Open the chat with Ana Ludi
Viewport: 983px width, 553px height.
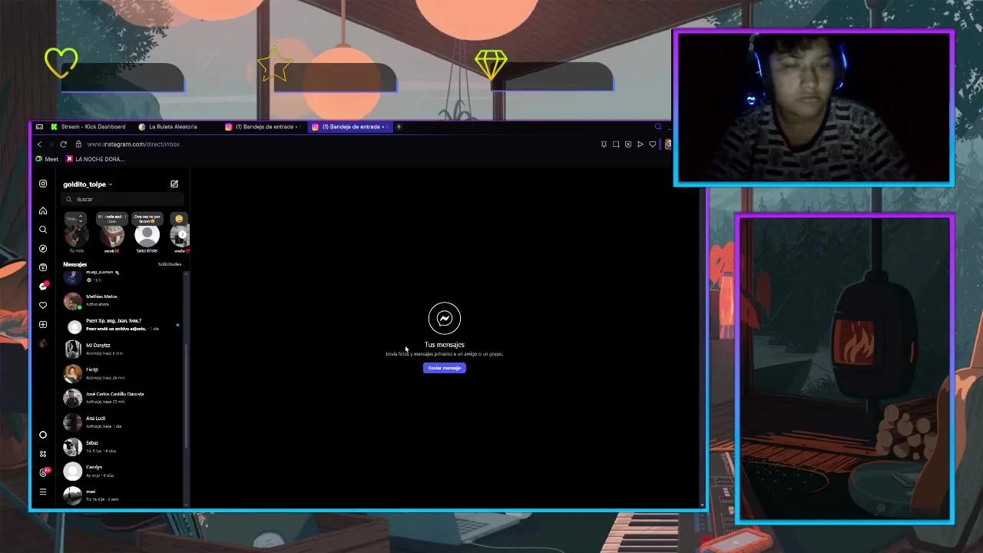point(123,422)
